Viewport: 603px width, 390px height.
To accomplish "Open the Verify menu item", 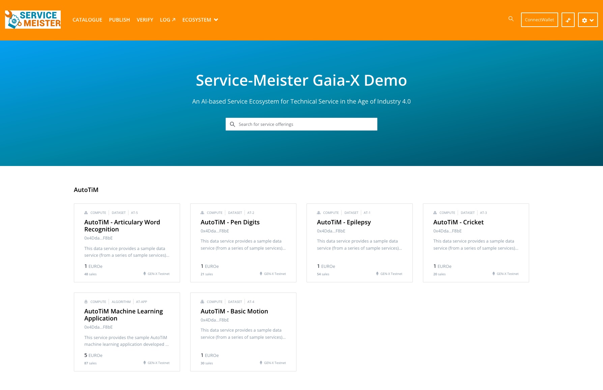I will point(145,20).
